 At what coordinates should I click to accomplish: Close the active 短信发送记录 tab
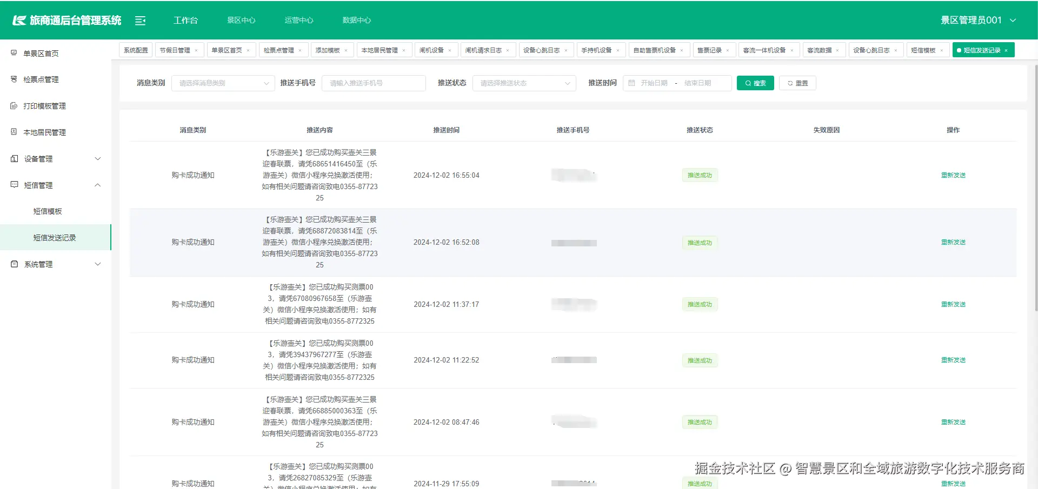(x=1006, y=50)
